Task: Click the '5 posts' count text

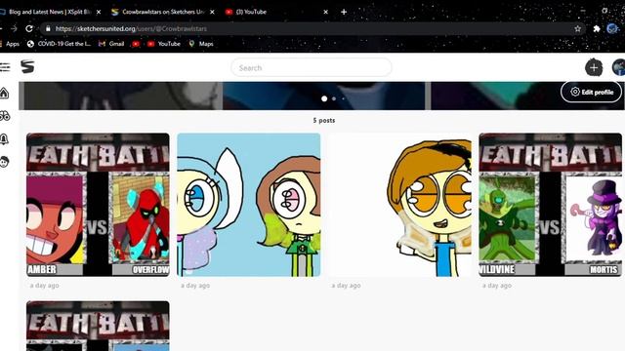Action: (324, 120)
